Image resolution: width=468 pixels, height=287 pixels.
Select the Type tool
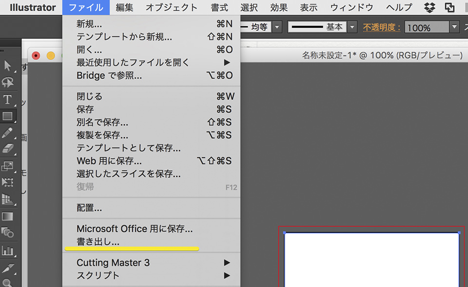tap(7, 99)
